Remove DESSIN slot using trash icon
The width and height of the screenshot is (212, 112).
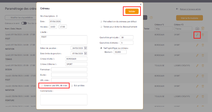203,66
